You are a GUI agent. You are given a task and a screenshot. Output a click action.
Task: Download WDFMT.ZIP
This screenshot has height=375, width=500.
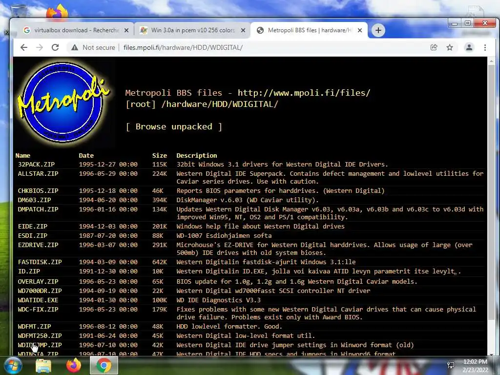pos(35,327)
